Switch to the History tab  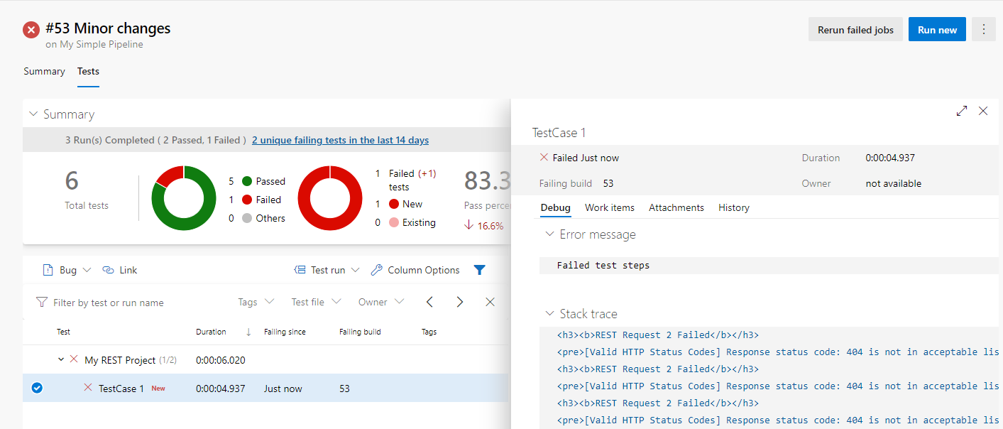[x=733, y=207]
